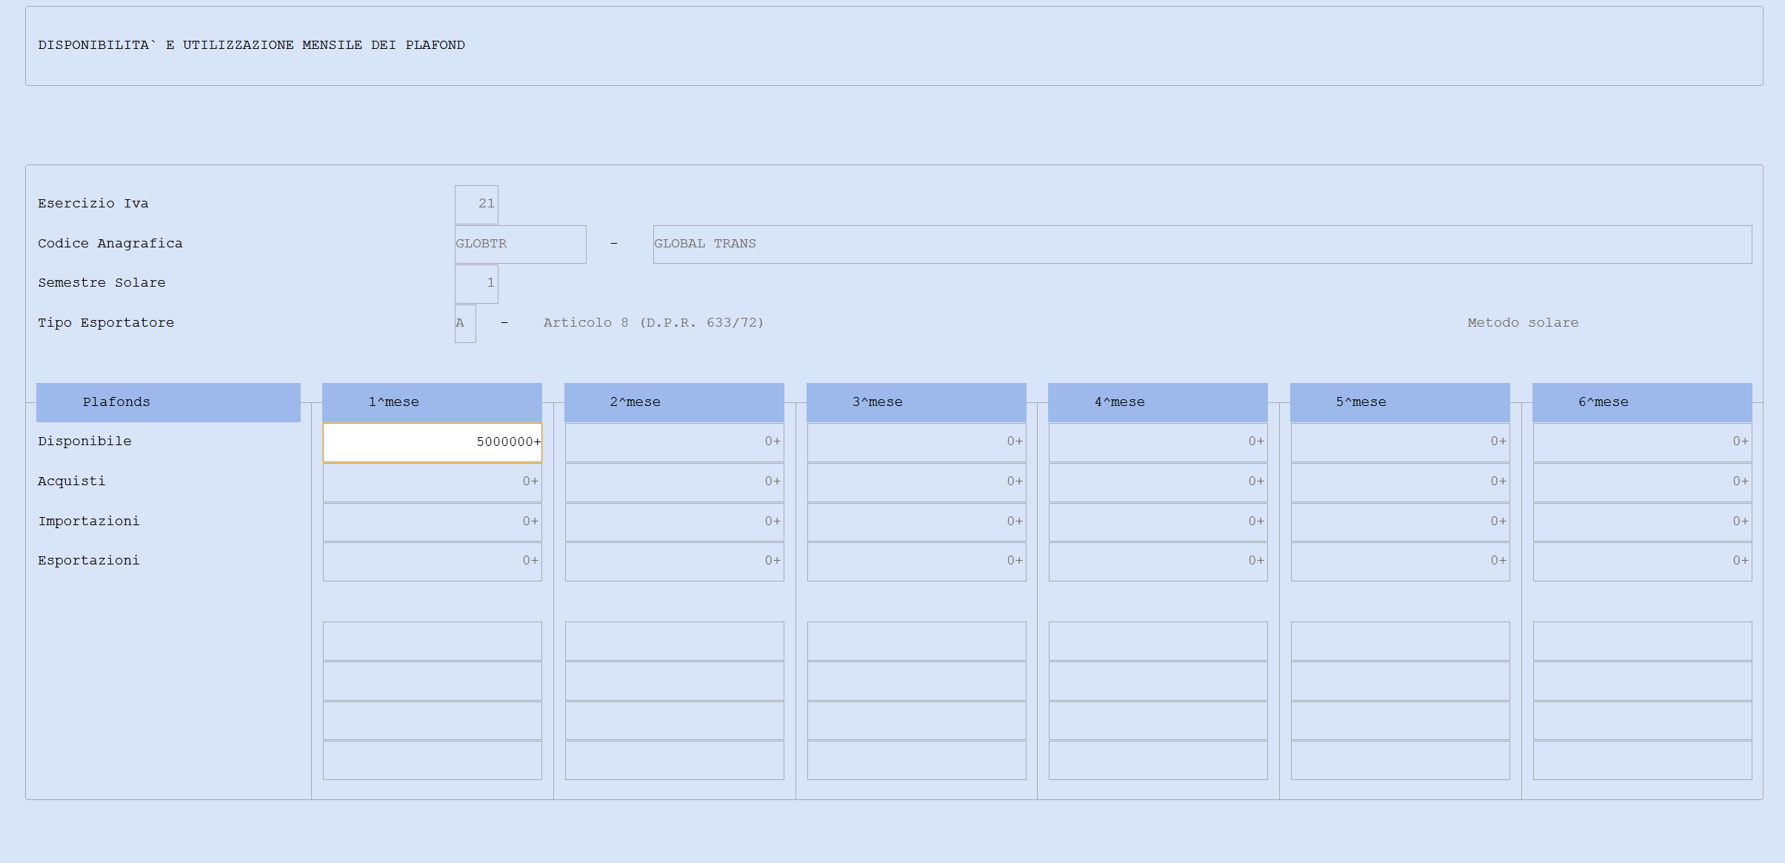The width and height of the screenshot is (1785, 863).
Task: Click the 5^mese column header
Action: coord(1400,402)
